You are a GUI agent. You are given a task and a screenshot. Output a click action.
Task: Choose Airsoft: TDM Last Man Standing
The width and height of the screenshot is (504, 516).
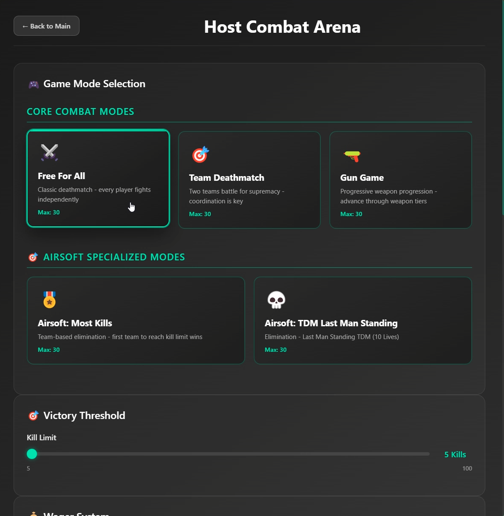tap(363, 321)
